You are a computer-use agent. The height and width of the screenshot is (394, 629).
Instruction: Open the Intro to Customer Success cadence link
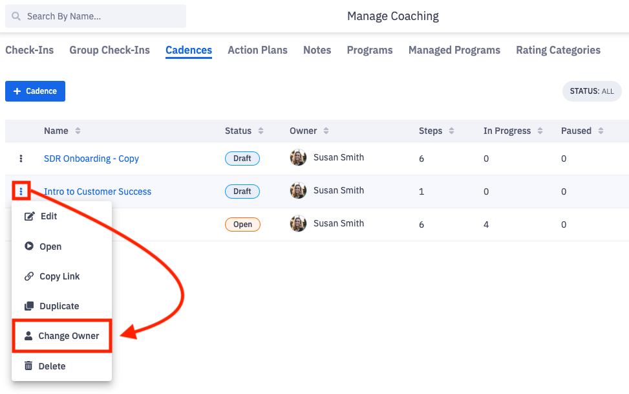[97, 192]
